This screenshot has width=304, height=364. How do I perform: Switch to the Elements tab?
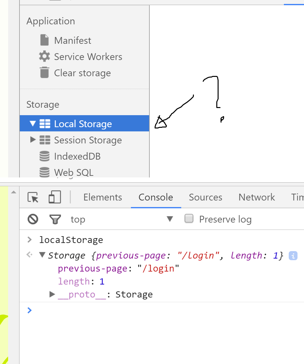[x=103, y=197]
